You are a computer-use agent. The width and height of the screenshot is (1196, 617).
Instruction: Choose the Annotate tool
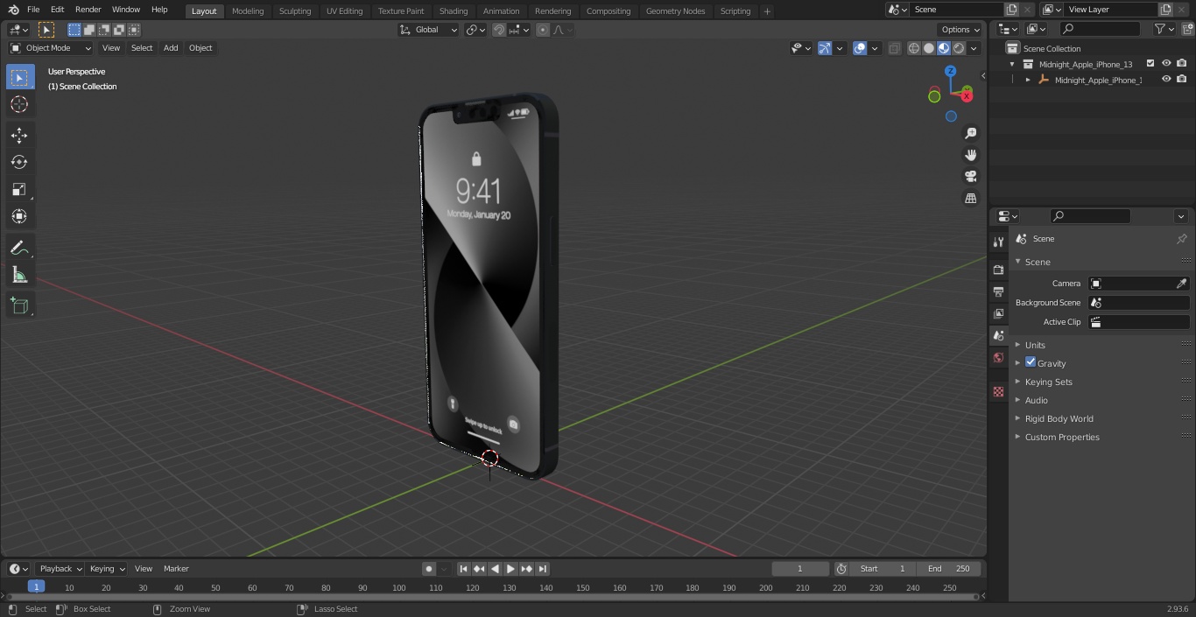point(19,249)
